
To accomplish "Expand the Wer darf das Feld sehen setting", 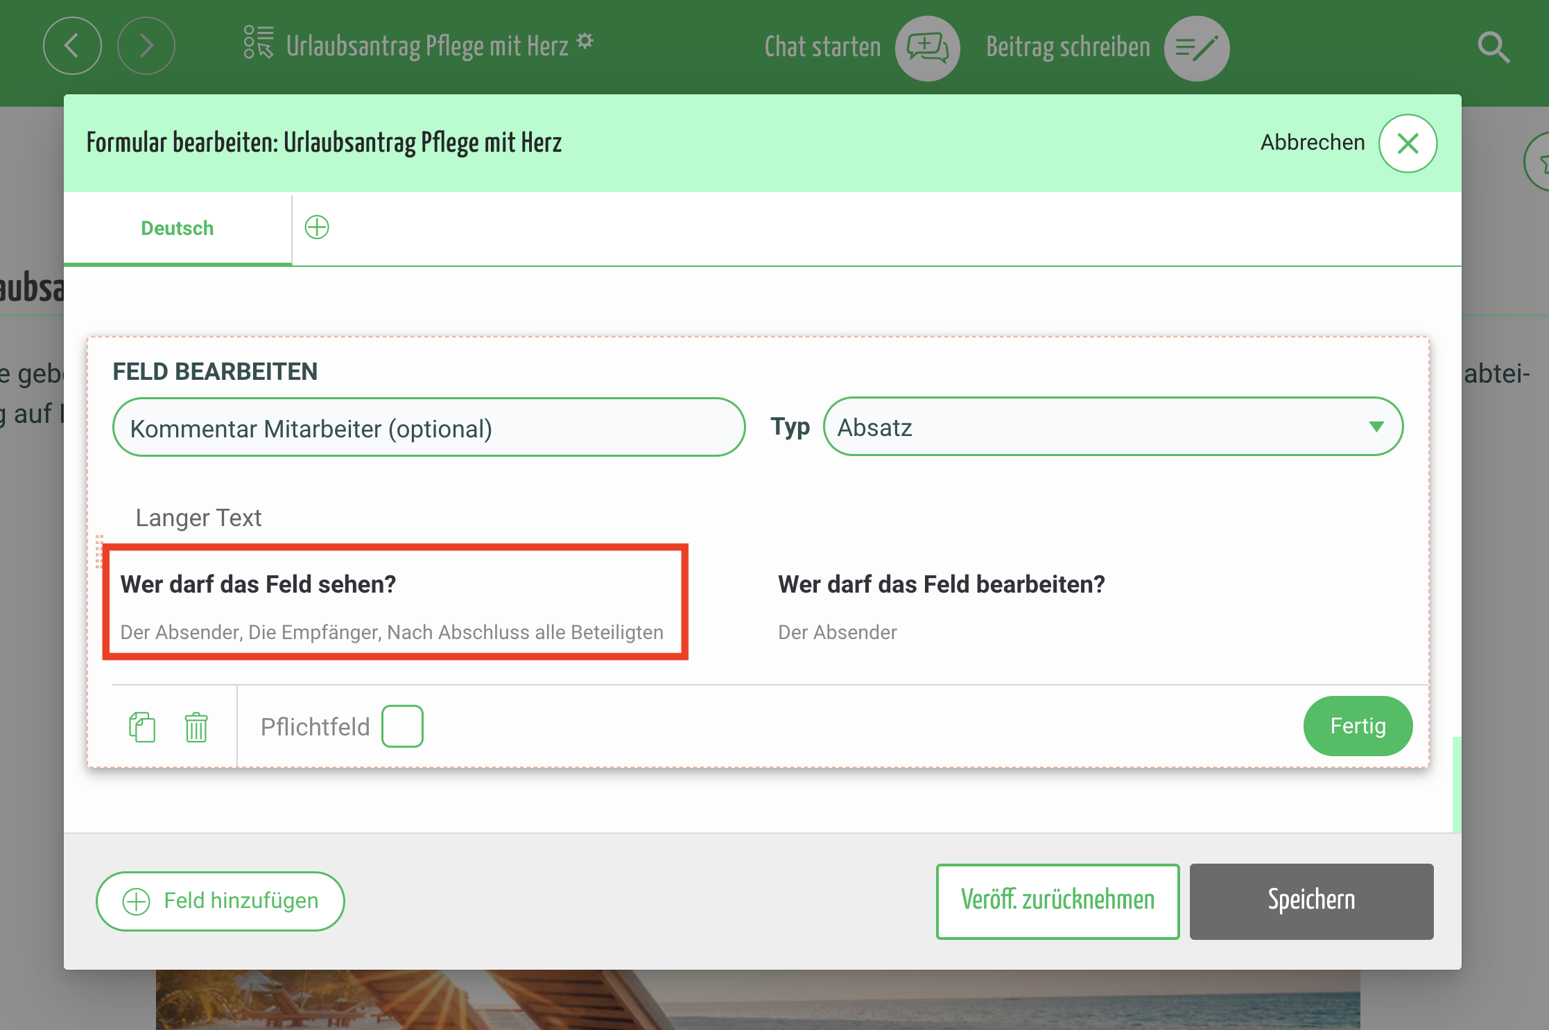I will point(395,602).
